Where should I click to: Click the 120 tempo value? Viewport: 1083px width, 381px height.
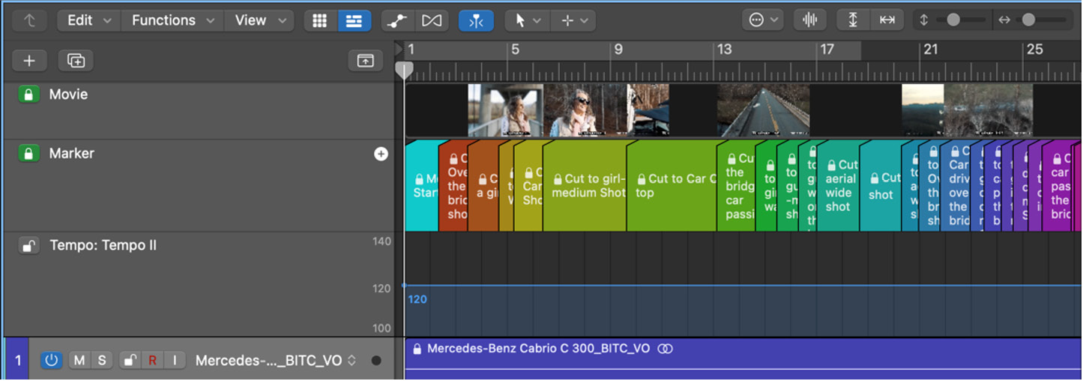coord(417,299)
